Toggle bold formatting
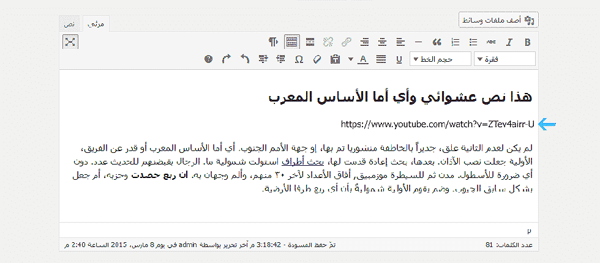This screenshot has width=600, height=263. coord(528,42)
